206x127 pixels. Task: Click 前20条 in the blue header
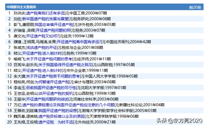(x=195, y=7)
